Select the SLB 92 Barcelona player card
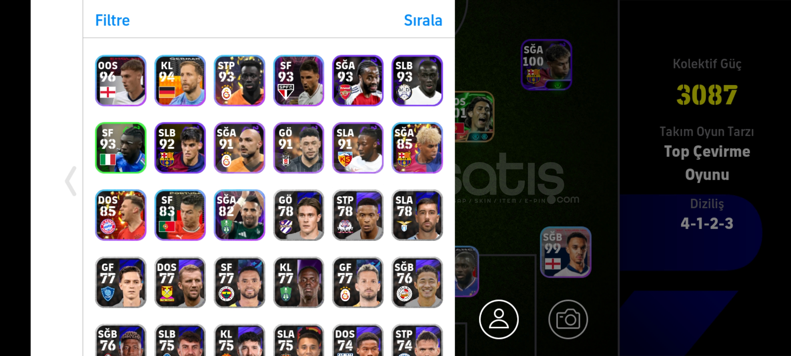This screenshot has height=356, width=791. click(x=180, y=148)
